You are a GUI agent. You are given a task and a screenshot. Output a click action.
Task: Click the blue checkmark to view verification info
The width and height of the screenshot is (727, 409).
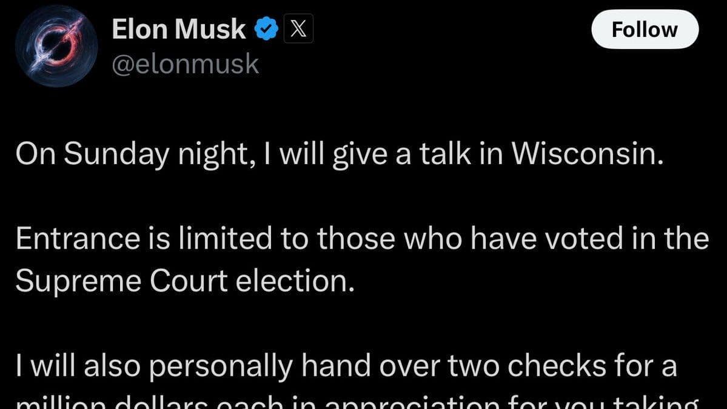tap(267, 28)
